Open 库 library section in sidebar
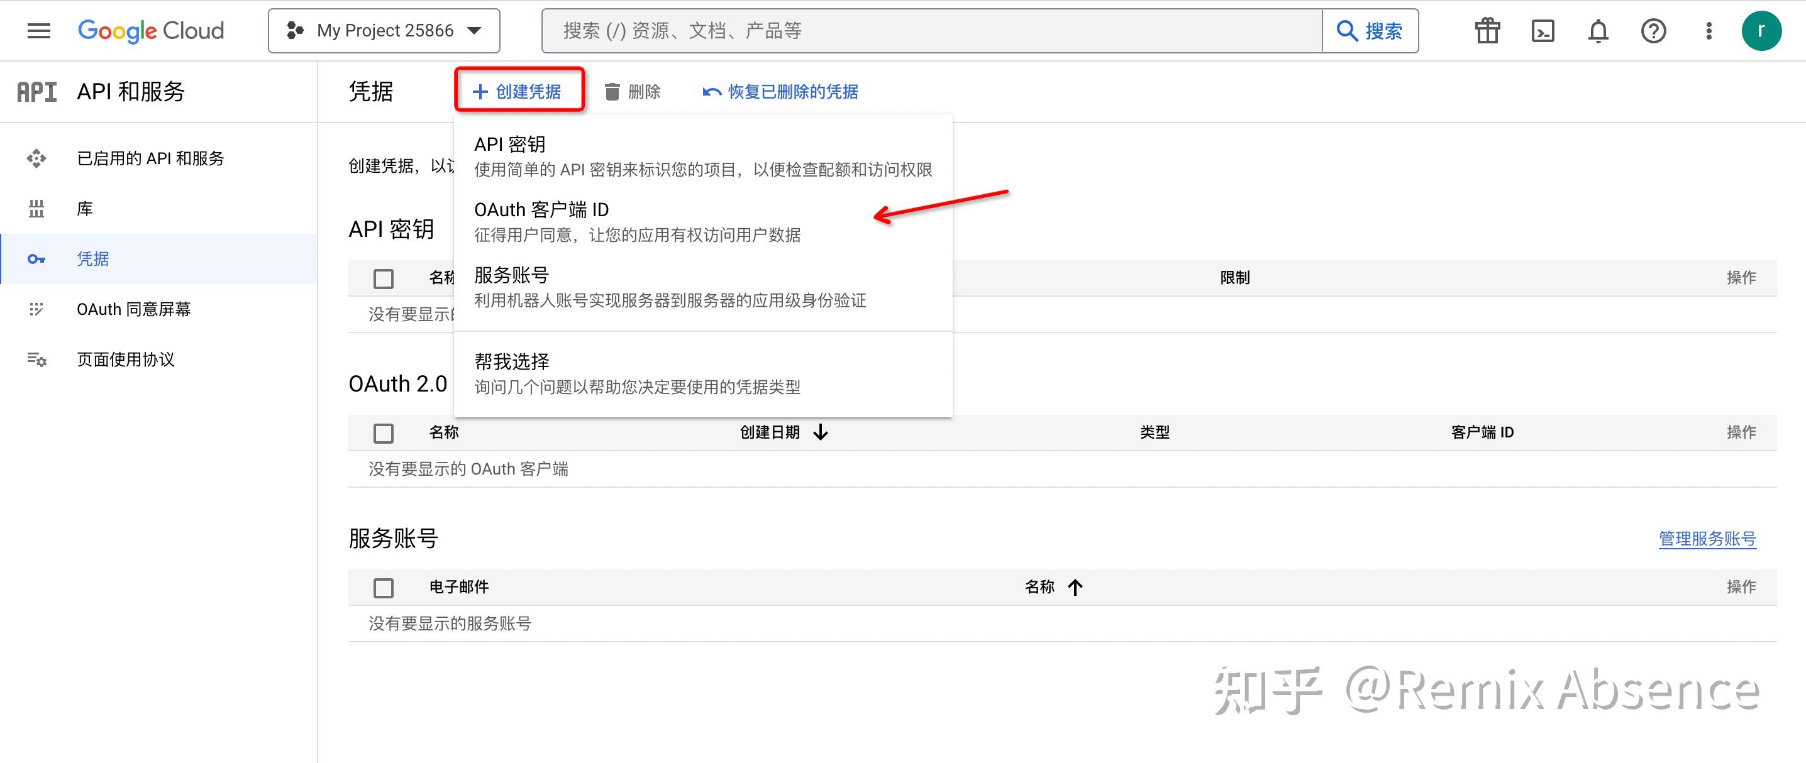 84,208
